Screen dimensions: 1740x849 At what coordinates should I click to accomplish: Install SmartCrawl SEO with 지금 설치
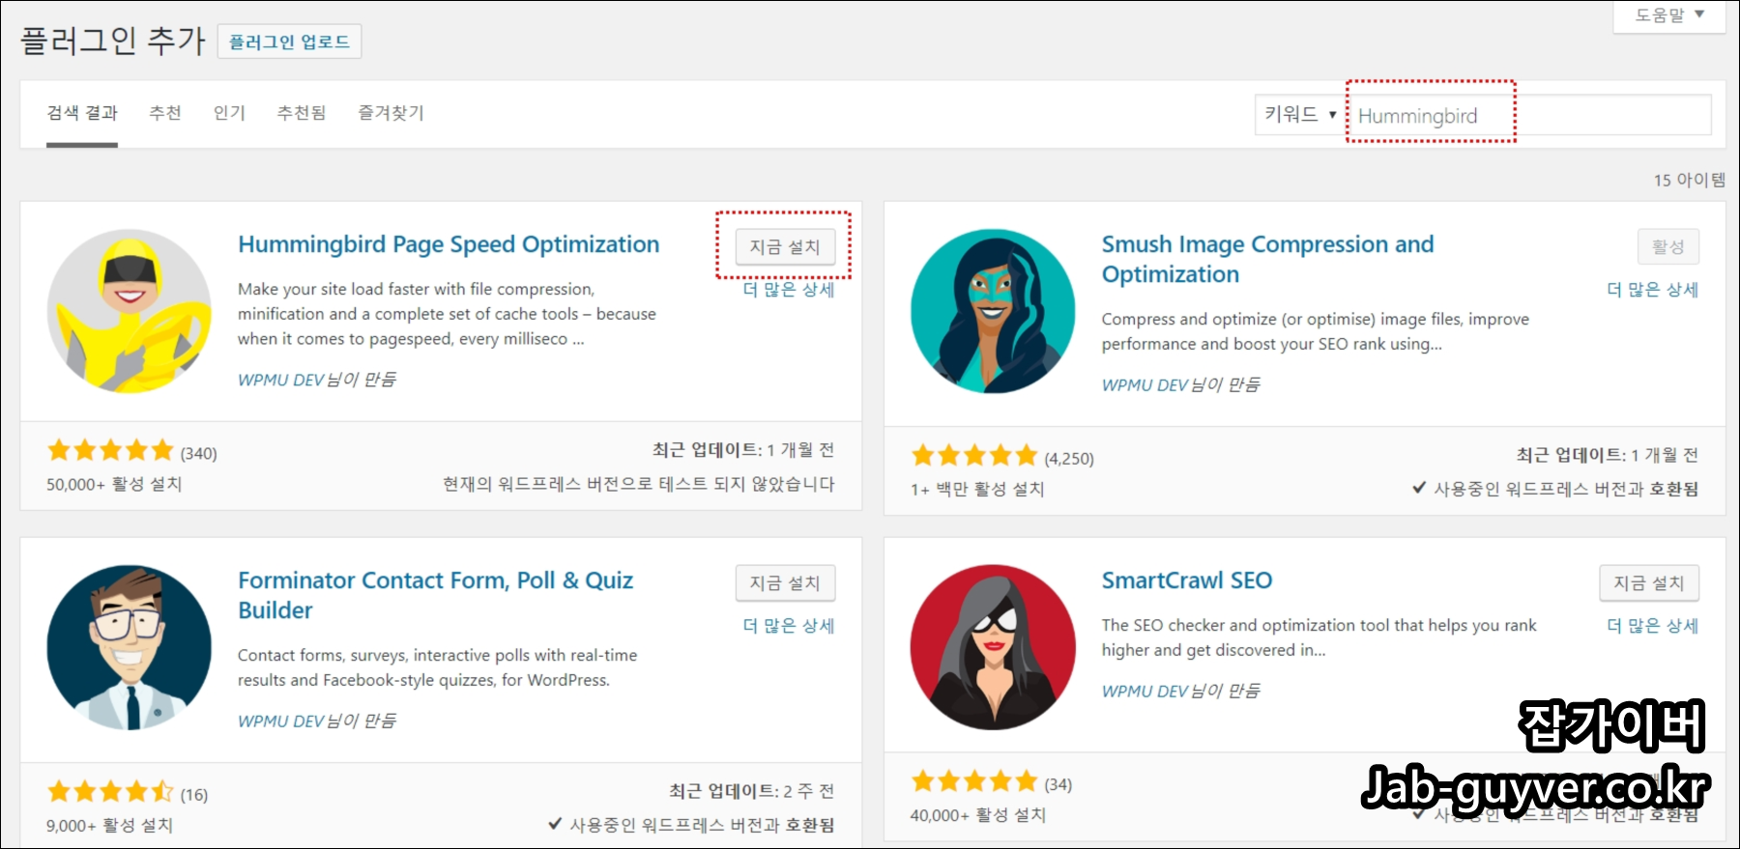click(x=1649, y=583)
